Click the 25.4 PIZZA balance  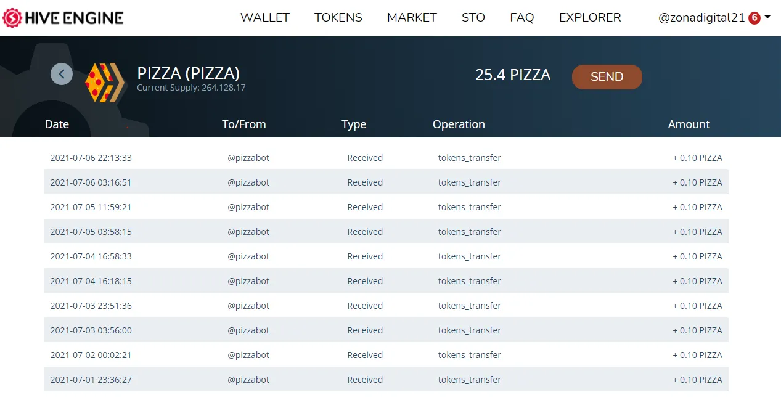tap(513, 75)
